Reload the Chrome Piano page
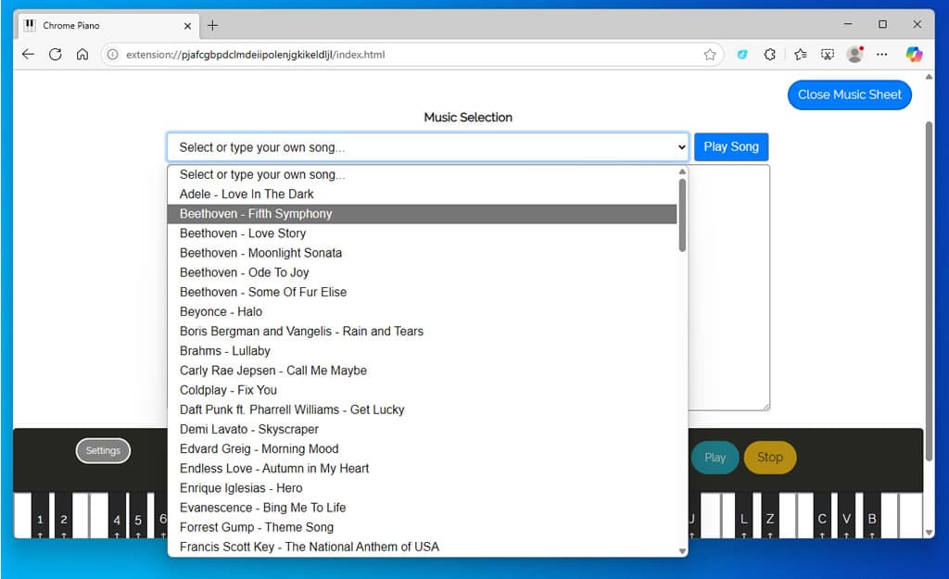The height and width of the screenshot is (579, 949). pyautogui.click(x=55, y=55)
